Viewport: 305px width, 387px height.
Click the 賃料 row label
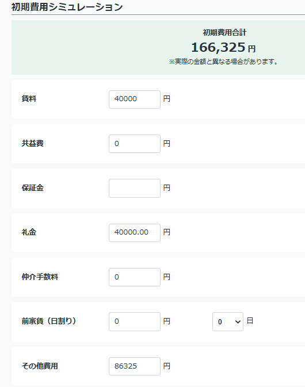[x=29, y=99]
